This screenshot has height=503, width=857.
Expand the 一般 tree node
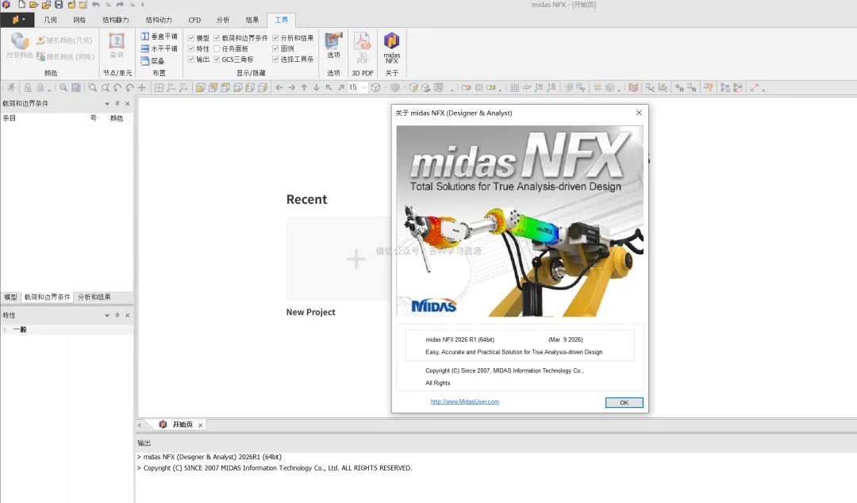[5, 330]
